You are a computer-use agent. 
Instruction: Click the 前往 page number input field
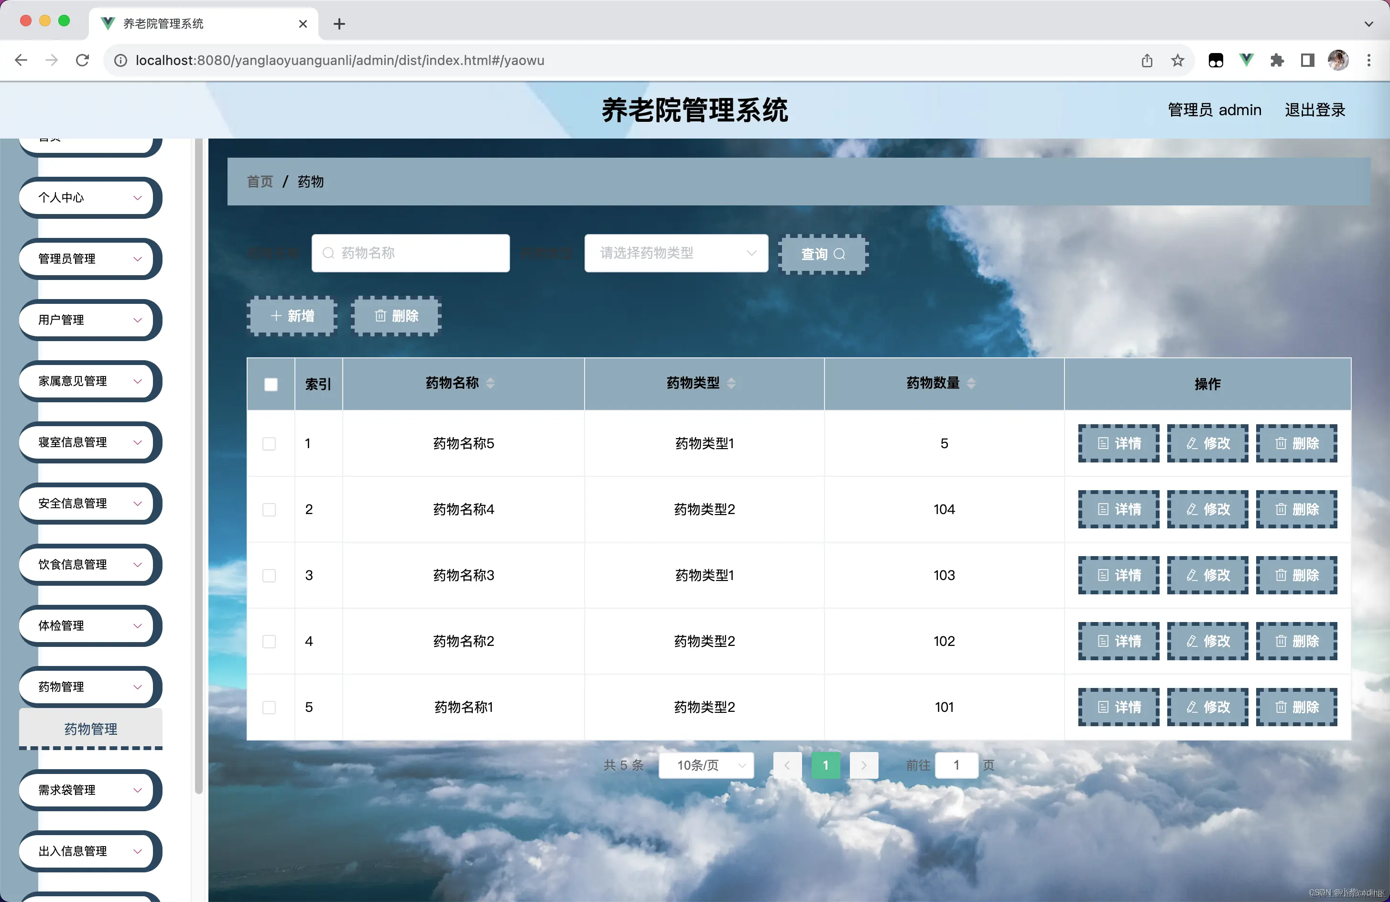[956, 765]
